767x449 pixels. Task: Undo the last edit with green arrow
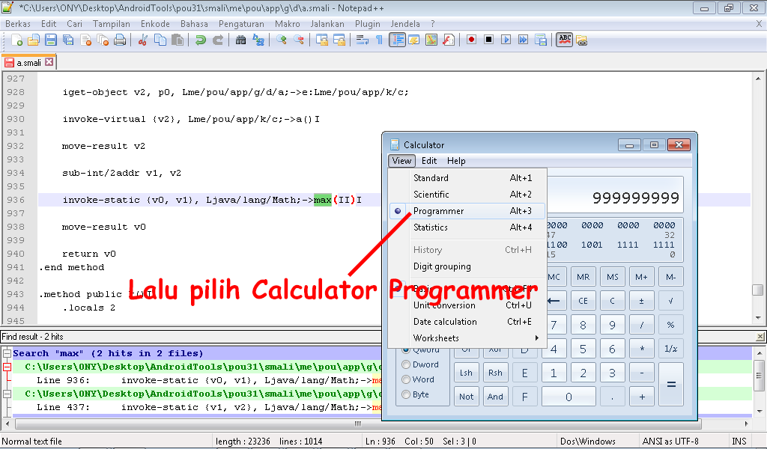coord(200,40)
